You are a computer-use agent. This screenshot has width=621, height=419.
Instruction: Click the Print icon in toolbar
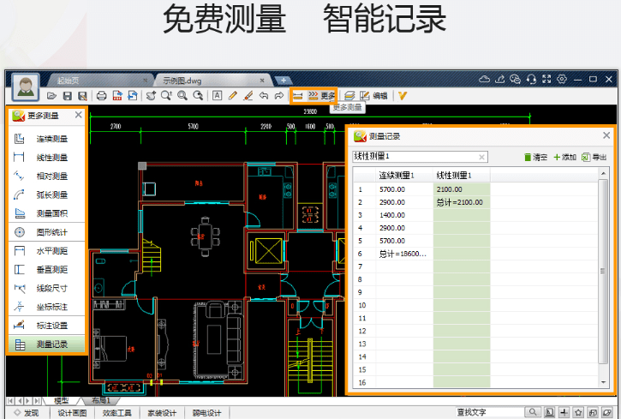pyautogui.click(x=102, y=96)
